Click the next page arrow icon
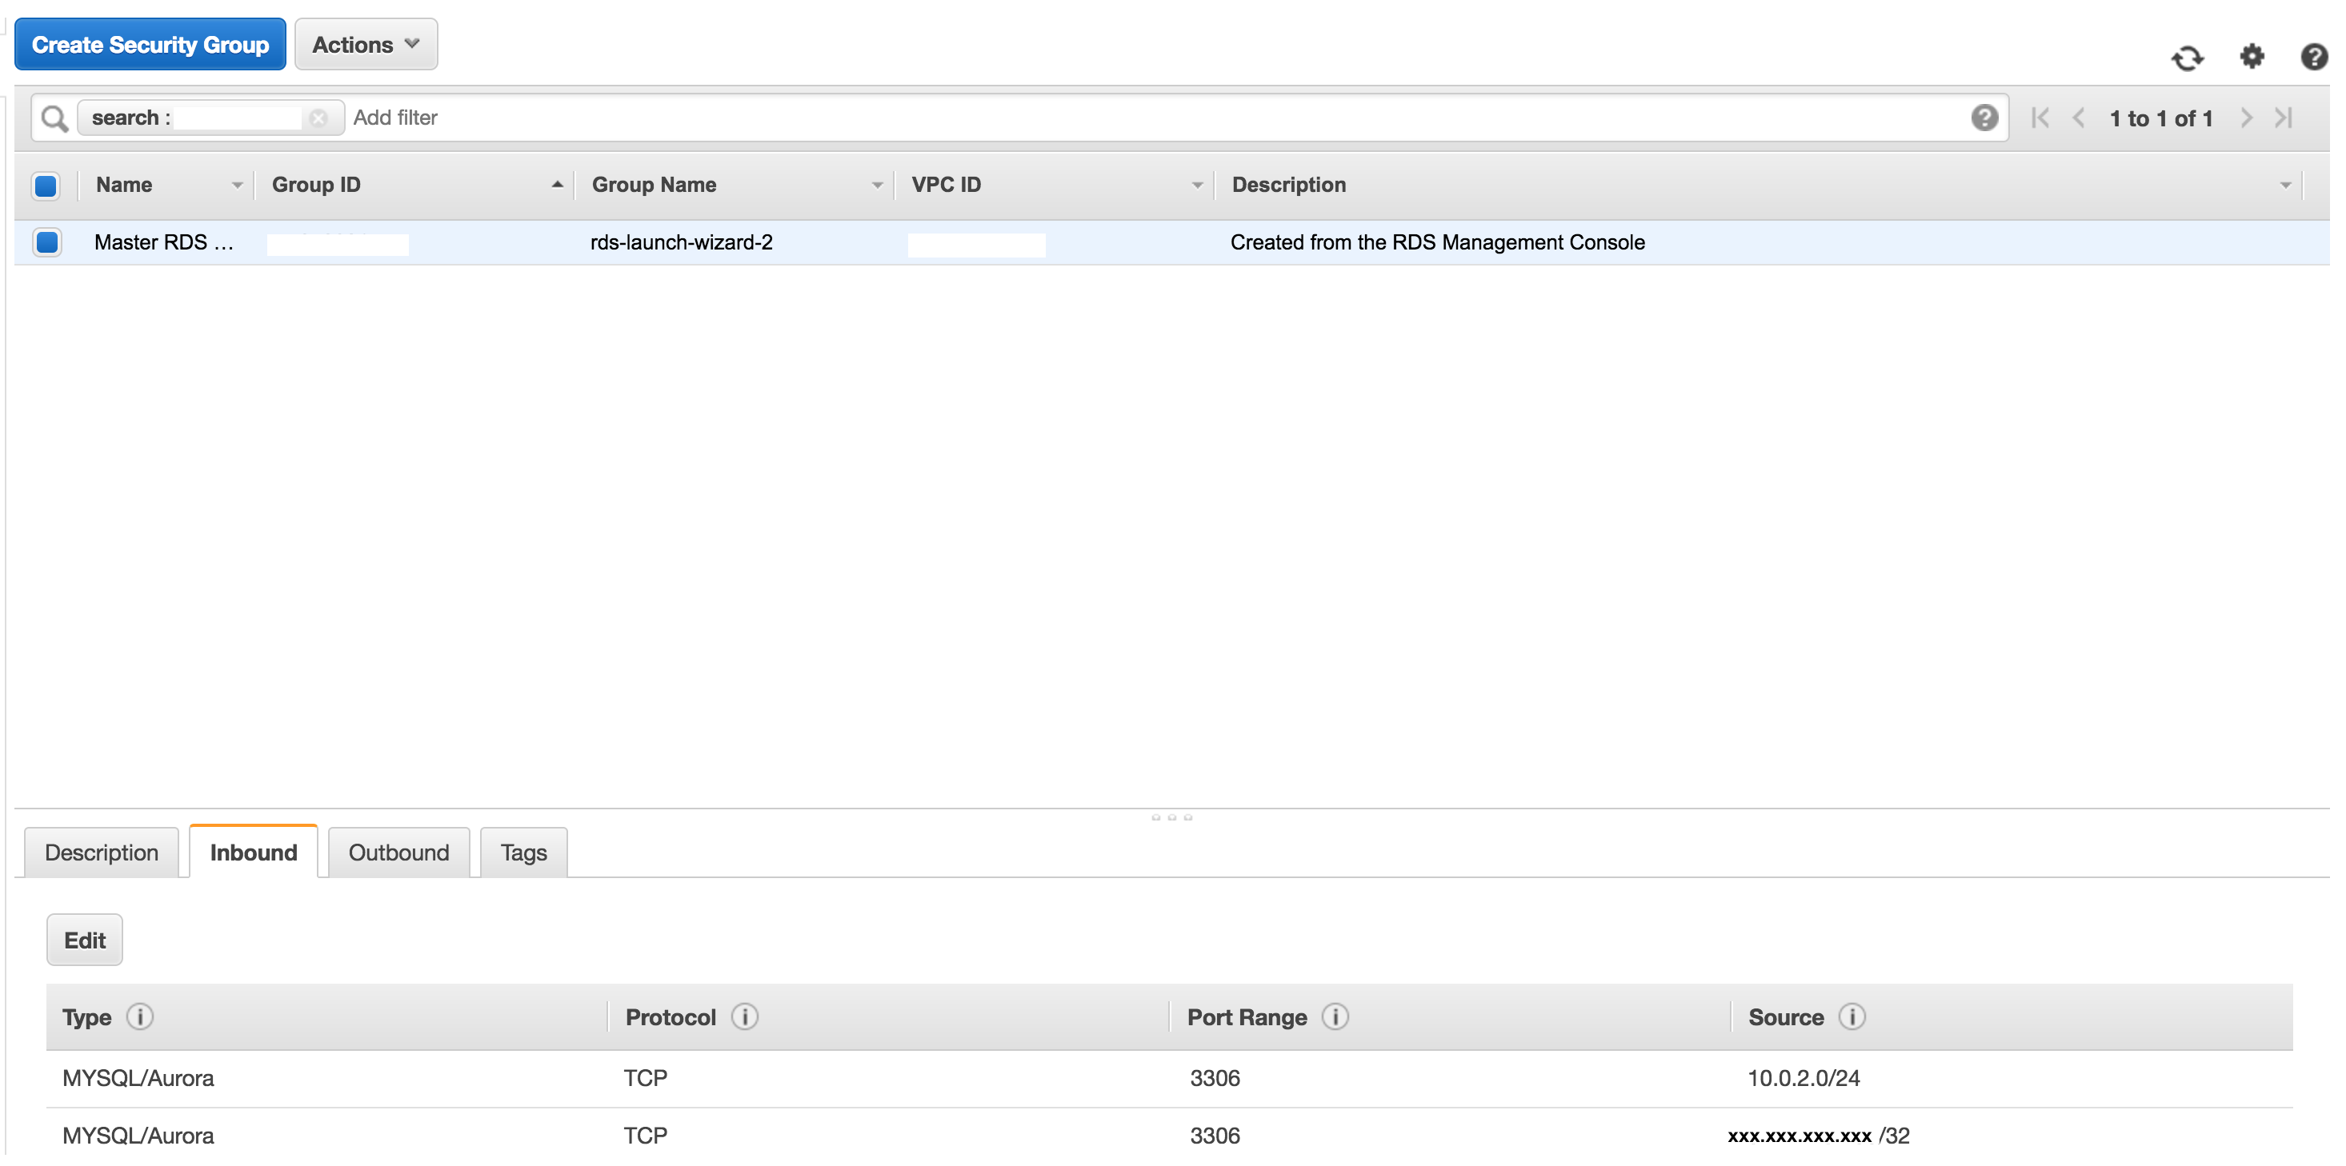This screenshot has width=2346, height=1166. pyautogui.click(x=2248, y=117)
